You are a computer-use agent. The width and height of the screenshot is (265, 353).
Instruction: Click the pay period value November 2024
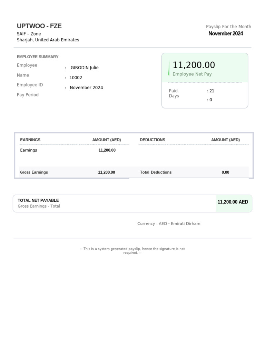pyautogui.click(x=86, y=88)
